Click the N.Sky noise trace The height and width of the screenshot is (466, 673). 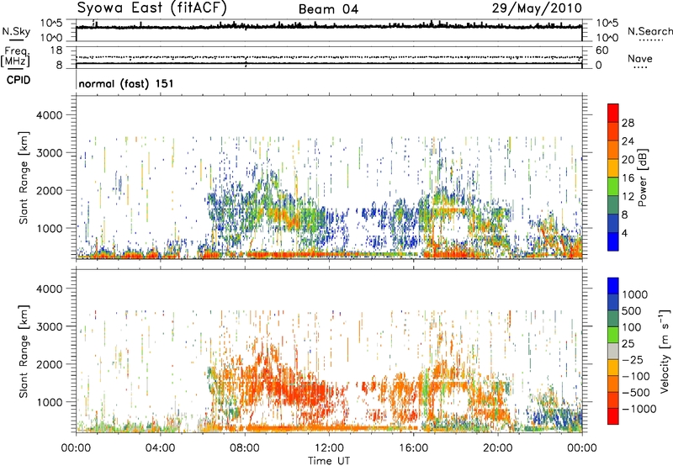(329, 27)
